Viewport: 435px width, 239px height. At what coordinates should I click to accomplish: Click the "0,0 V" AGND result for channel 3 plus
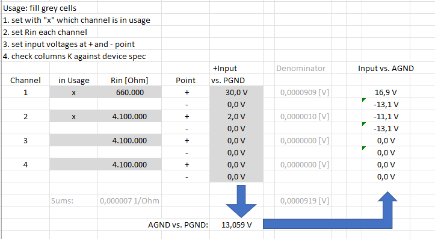386,141
